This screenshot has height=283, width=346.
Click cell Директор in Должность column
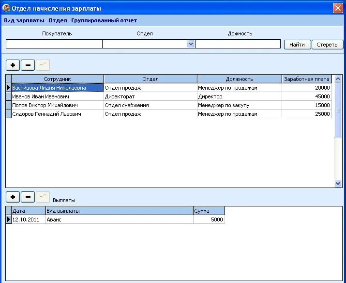pyautogui.click(x=240, y=96)
